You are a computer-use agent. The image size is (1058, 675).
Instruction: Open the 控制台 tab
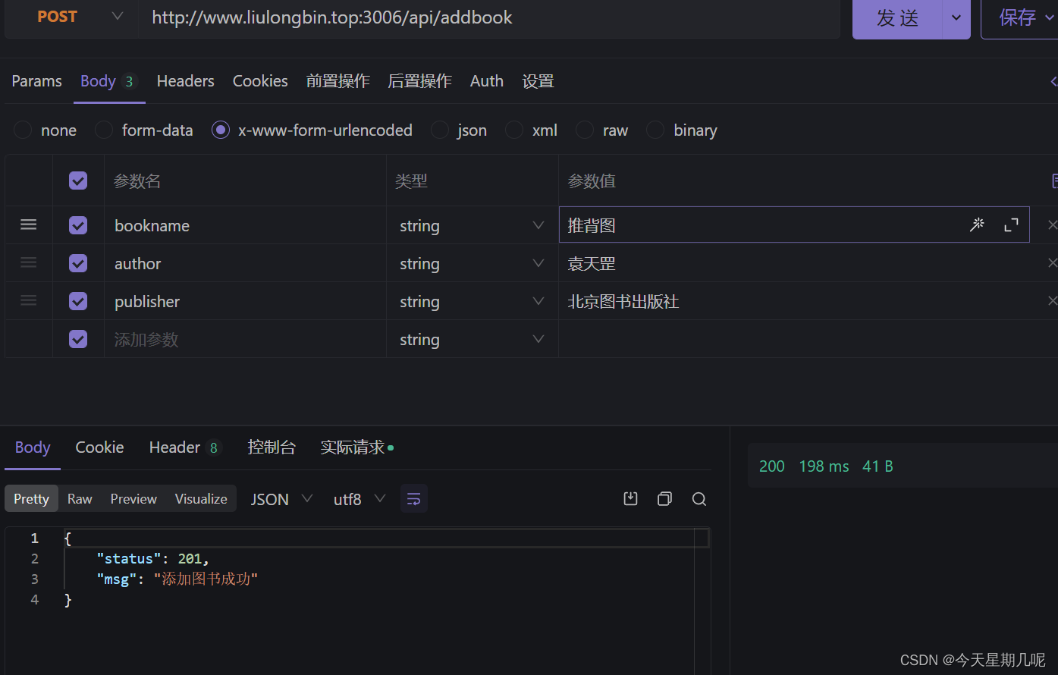(x=272, y=447)
